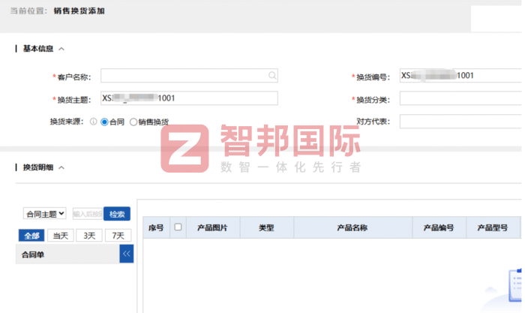Open the 合同主题 search-type dropdown
525x313 pixels.
45,214
